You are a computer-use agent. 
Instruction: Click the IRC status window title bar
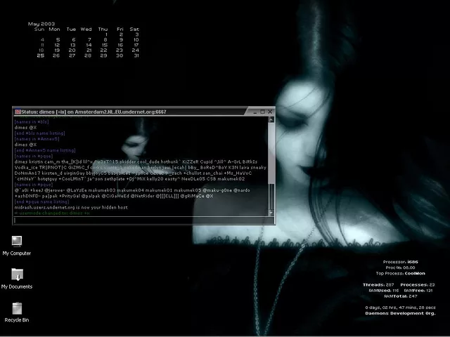141,112
